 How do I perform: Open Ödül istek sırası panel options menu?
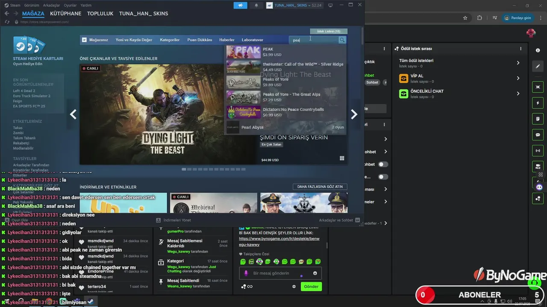pos(521,49)
